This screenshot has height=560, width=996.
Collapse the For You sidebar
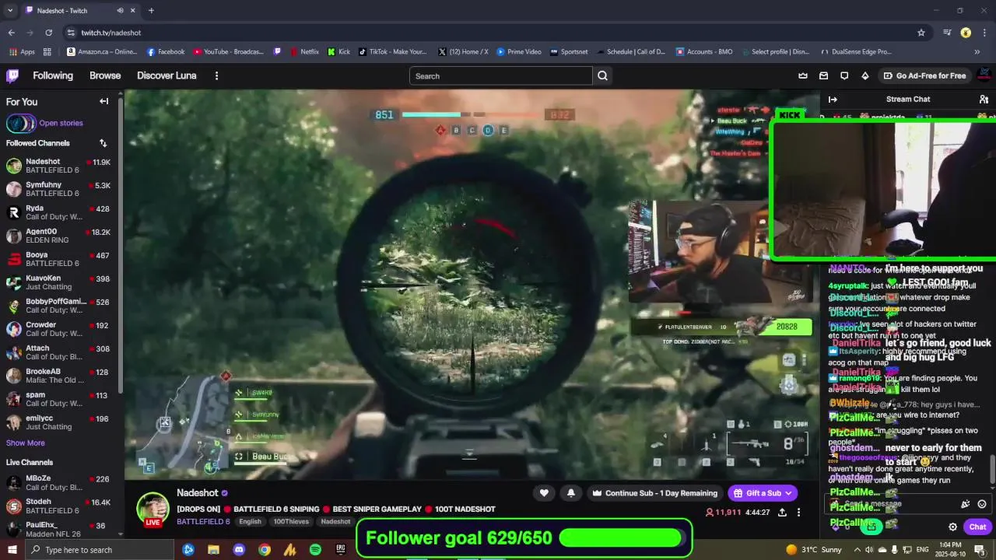coord(103,101)
